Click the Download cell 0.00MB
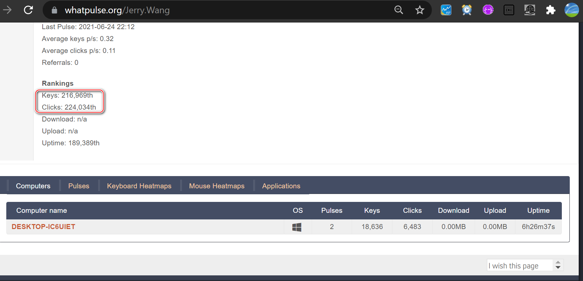This screenshot has height=281, width=583. pyautogui.click(x=453, y=227)
